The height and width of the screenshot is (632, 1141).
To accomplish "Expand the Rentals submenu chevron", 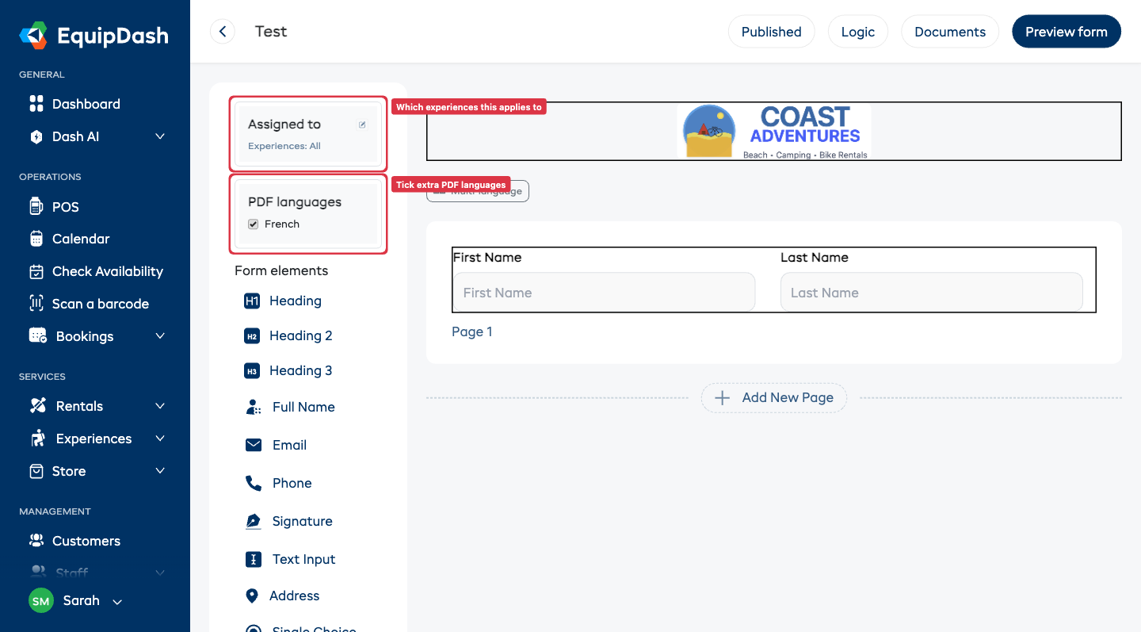I will [160, 406].
